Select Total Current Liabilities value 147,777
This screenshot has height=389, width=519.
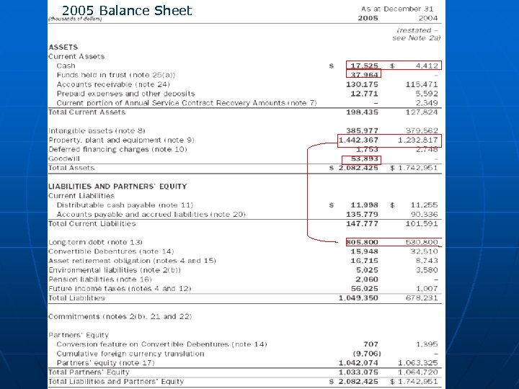point(362,223)
